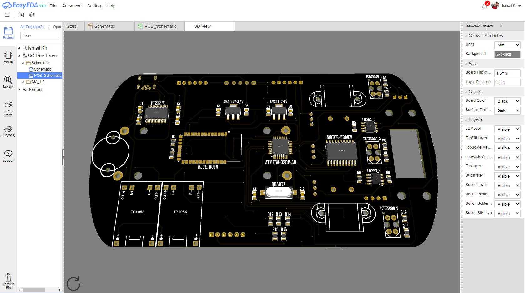Collapse the Canvas Attributes section
Image resolution: width=525 pixels, height=293 pixels.
[466, 36]
